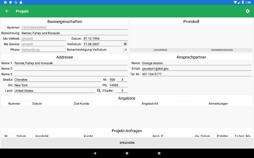This screenshot has height=158, width=254.
Task: Focus the empty Name 2 field
Action: pyautogui.click(x=71, y=69)
